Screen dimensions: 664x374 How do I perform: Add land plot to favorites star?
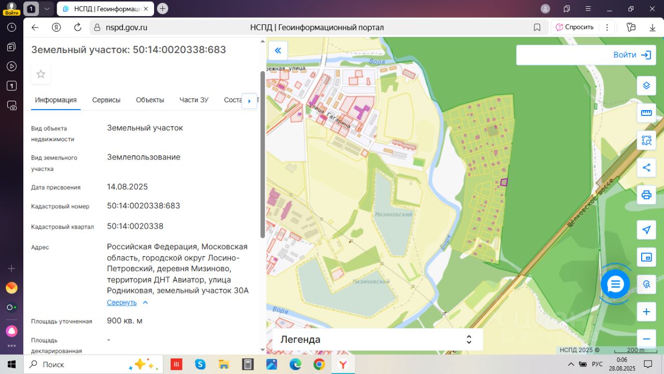pyautogui.click(x=41, y=74)
